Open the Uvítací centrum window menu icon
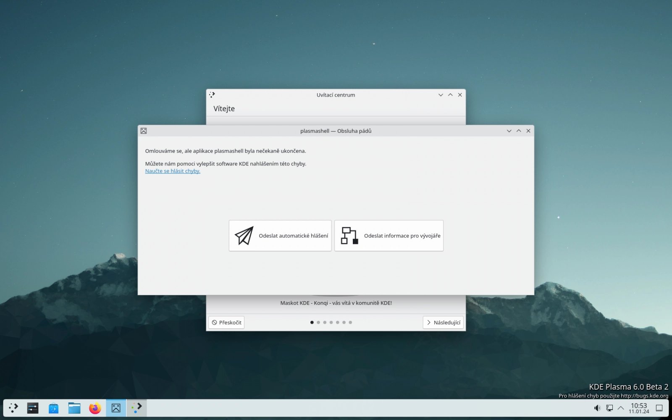Screen dimensions: 672x420 coord(212,95)
